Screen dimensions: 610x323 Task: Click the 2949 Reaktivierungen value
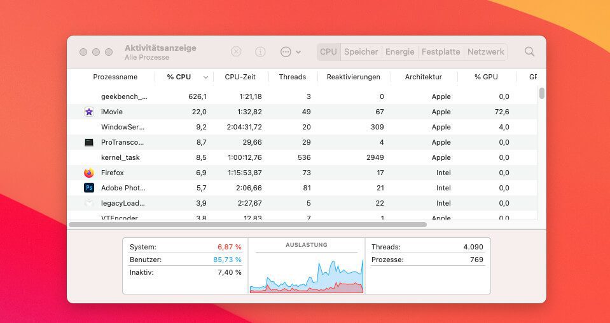point(375,157)
